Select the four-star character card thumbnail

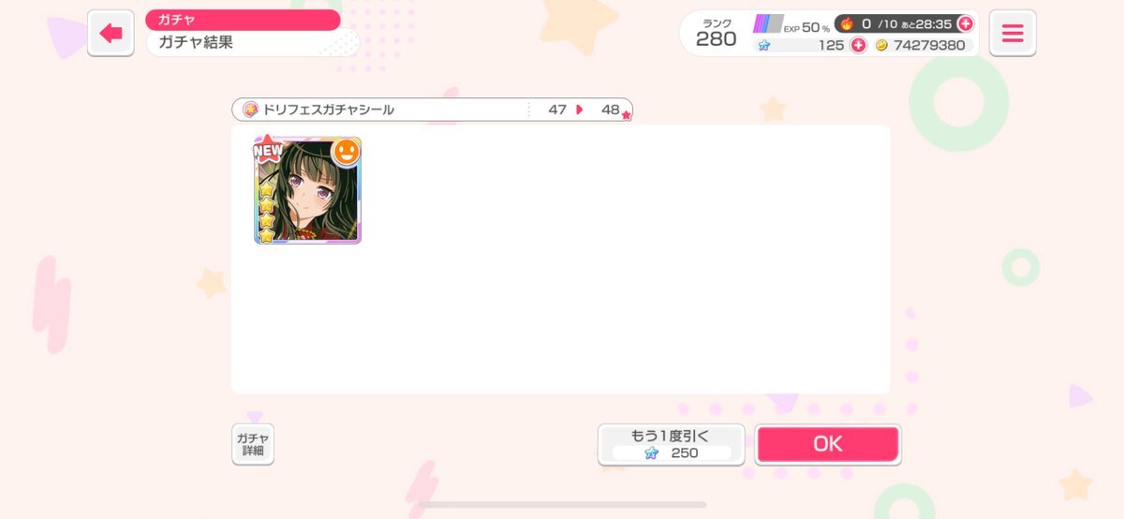[307, 191]
